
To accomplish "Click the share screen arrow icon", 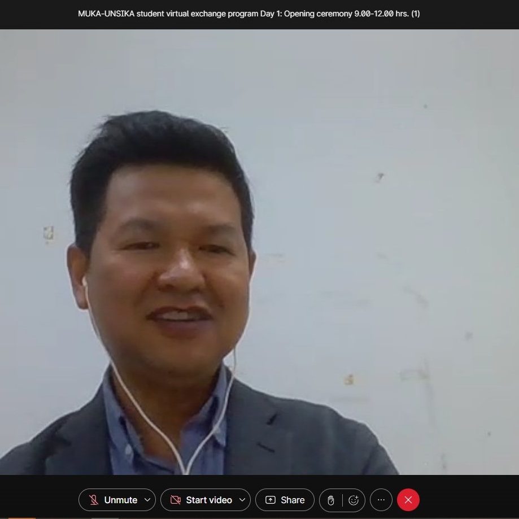I will pyautogui.click(x=271, y=500).
